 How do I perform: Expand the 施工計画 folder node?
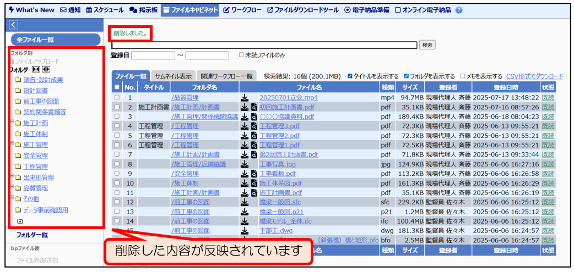[12, 122]
